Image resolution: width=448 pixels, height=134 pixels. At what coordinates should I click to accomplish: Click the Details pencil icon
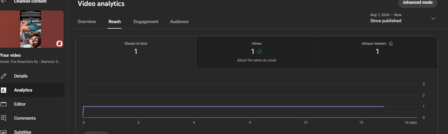click(x=4, y=76)
